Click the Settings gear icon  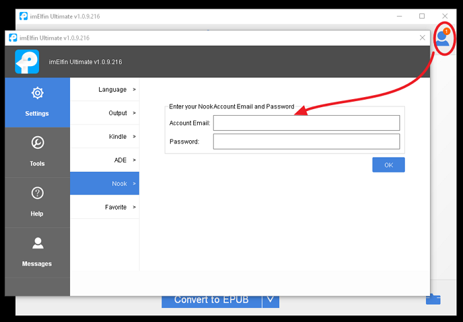(38, 93)
